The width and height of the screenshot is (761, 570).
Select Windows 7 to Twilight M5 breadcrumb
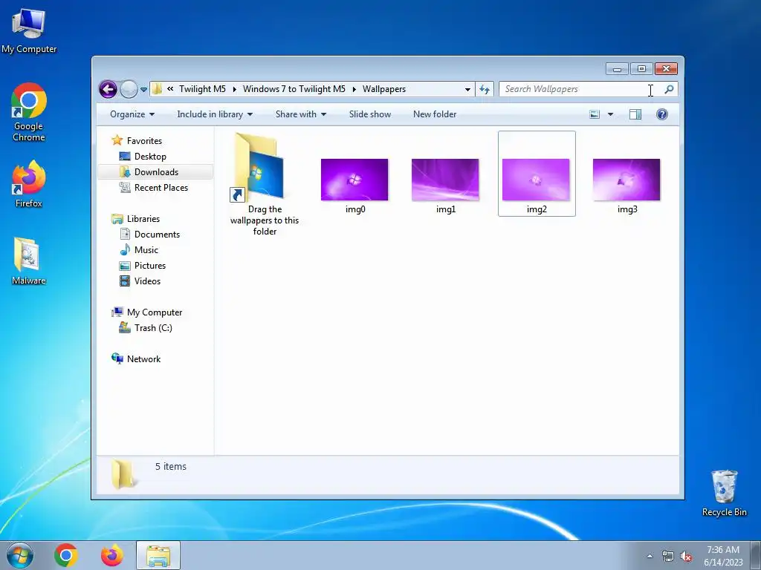(294, 89)
